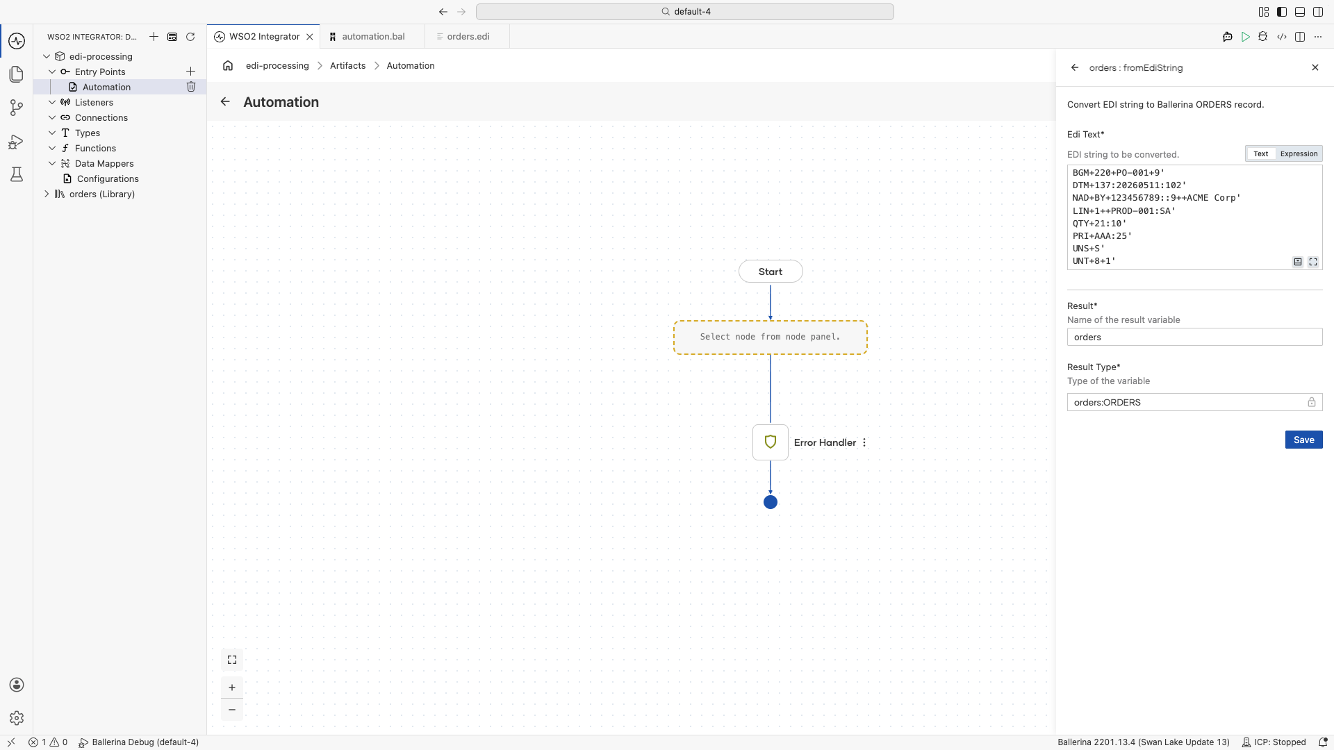Open Accounts icon in activity bar

point(17,685)
